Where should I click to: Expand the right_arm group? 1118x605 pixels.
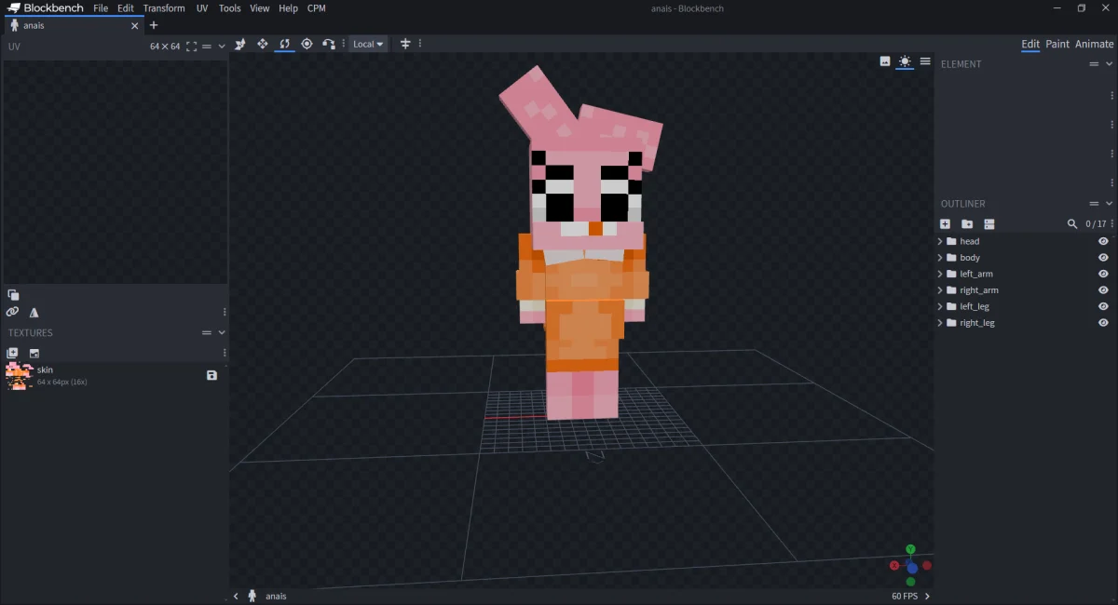click(x=939, y=290)
